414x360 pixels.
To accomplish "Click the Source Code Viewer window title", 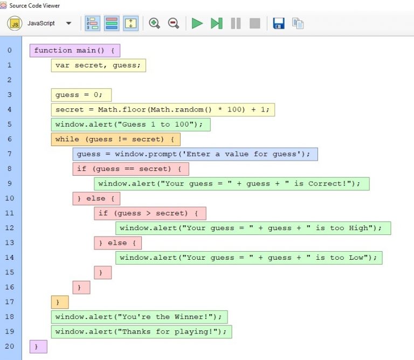I will (x=34, y=5).
